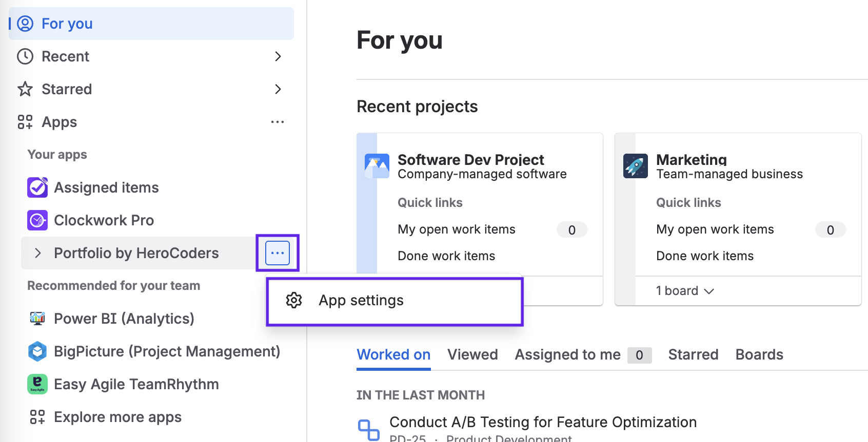Click the Easy Agile TeamRhythm icon

coord(37,384)
